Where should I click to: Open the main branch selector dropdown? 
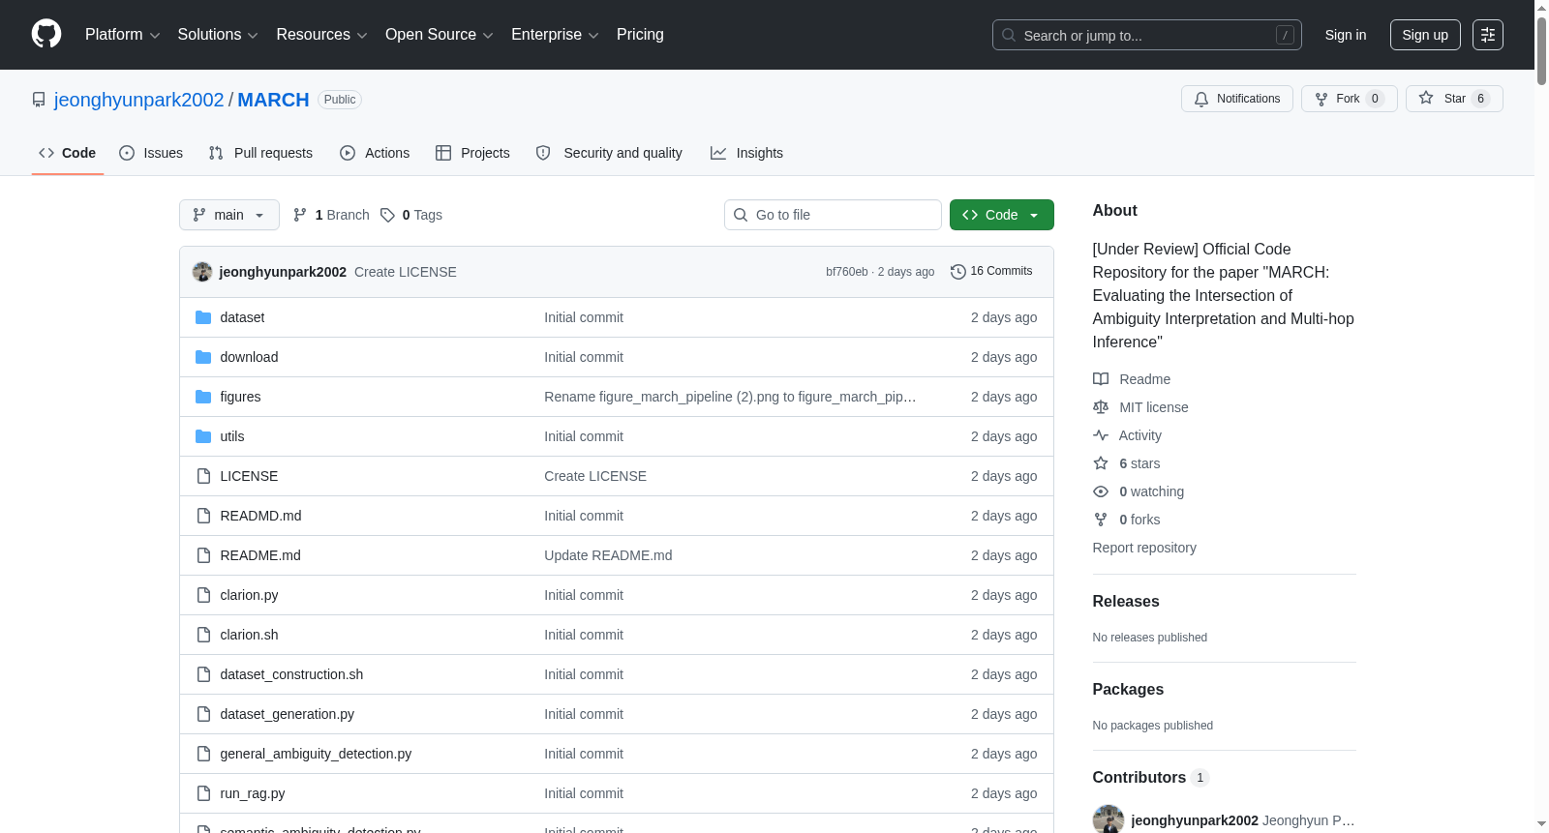229,215
